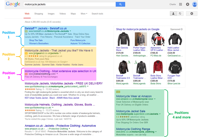This screenshot has width=198, height=137.
Task: Expand arrow beside amazon.co.uk/motorcycle+wear URL
Action: (155, 99)
